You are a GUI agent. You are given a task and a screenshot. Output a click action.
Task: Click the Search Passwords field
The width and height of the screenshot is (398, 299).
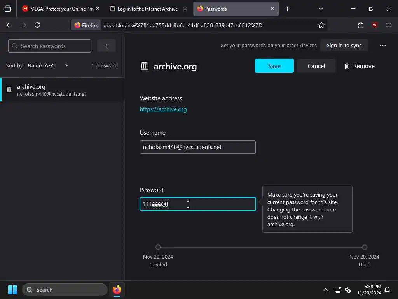49,46
